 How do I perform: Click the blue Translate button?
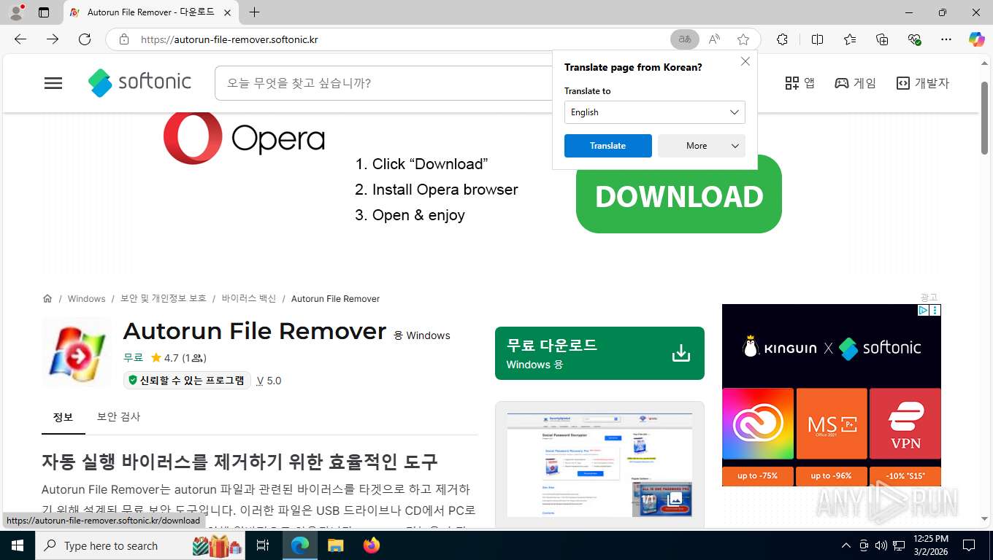tap(608, 146)
